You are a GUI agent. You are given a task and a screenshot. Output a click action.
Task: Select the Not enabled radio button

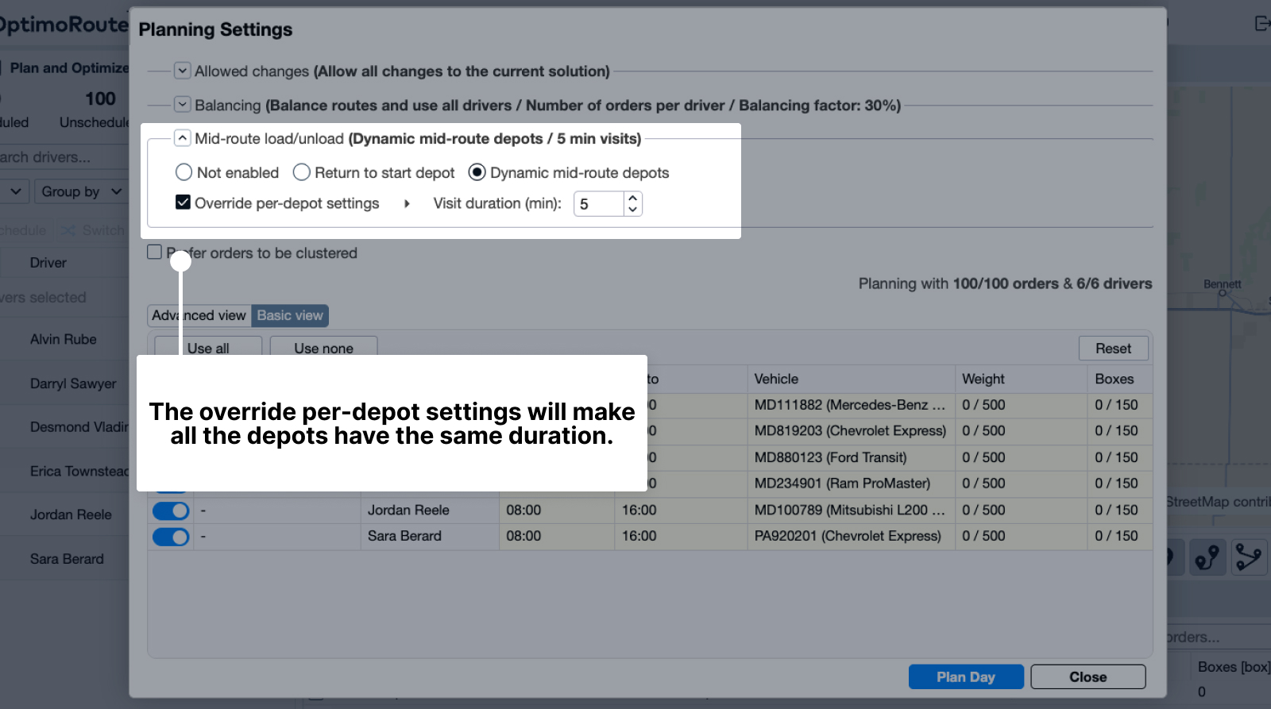[x=184, y=172]
